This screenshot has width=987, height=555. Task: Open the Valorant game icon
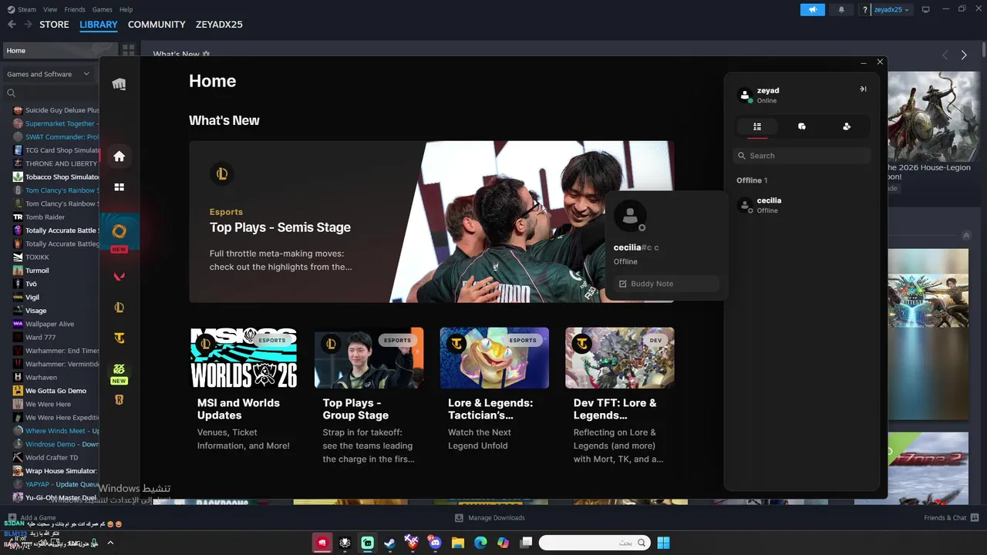tap(119, 277)
